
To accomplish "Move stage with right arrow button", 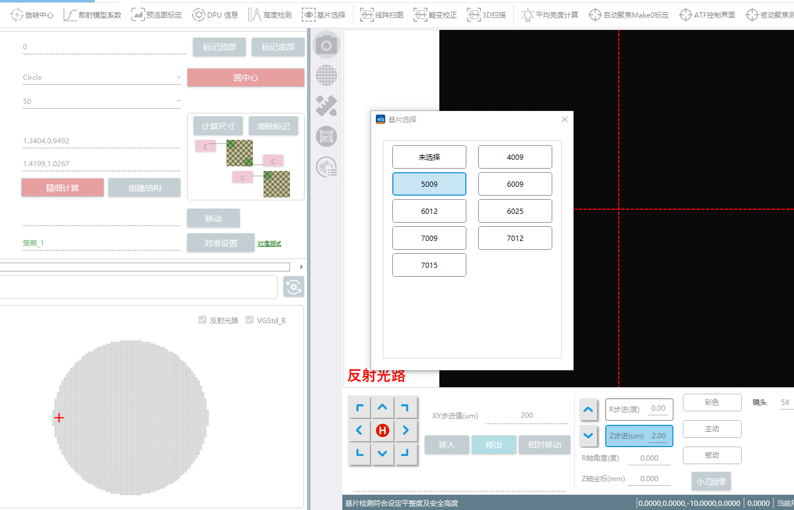I will point(405,431).
